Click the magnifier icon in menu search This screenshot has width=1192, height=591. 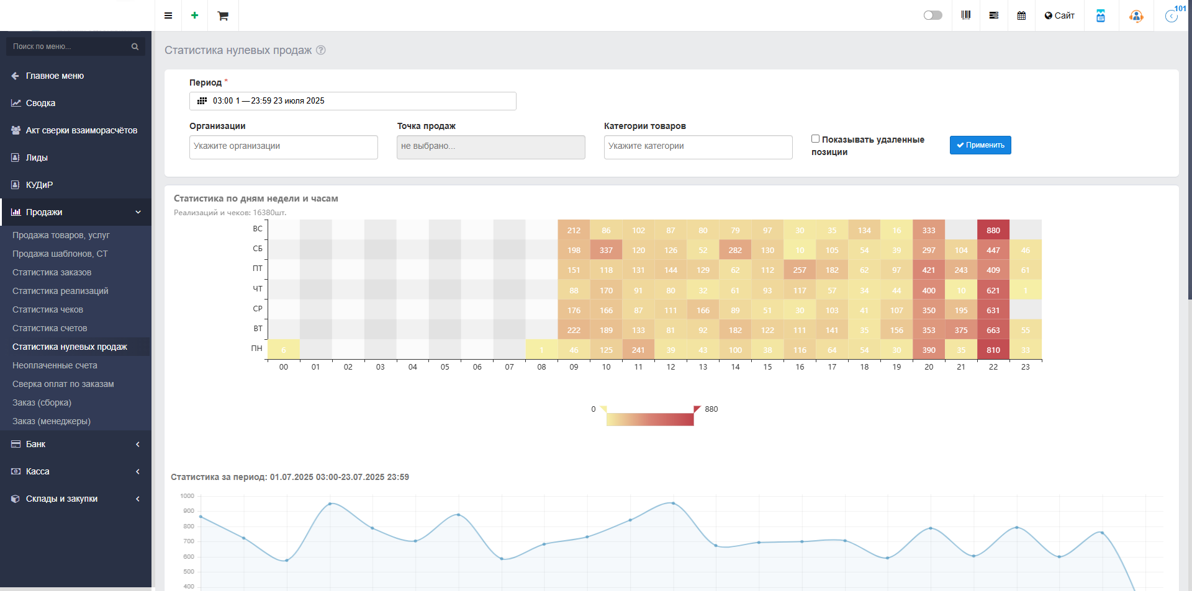135,47
